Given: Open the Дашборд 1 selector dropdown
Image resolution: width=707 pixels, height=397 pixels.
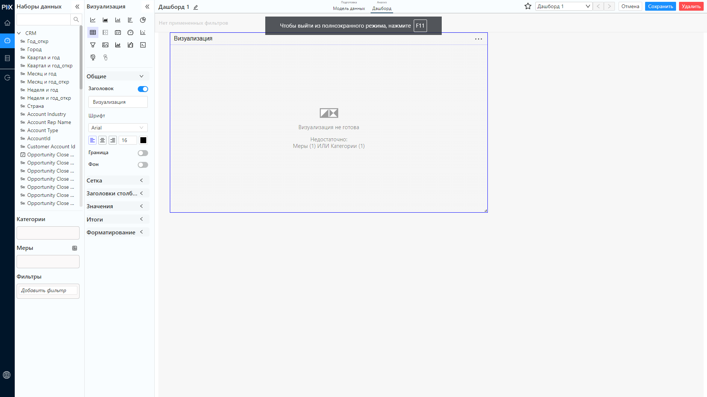Looking at the screenshot, I should click(x=564, y=6).
